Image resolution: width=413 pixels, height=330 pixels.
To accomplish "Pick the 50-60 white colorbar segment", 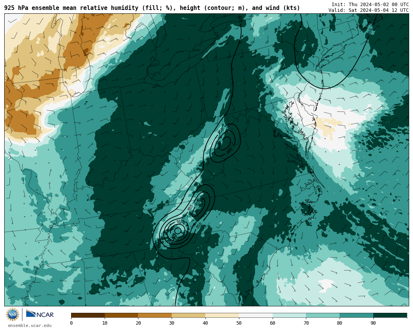I will tap(256, 315).
